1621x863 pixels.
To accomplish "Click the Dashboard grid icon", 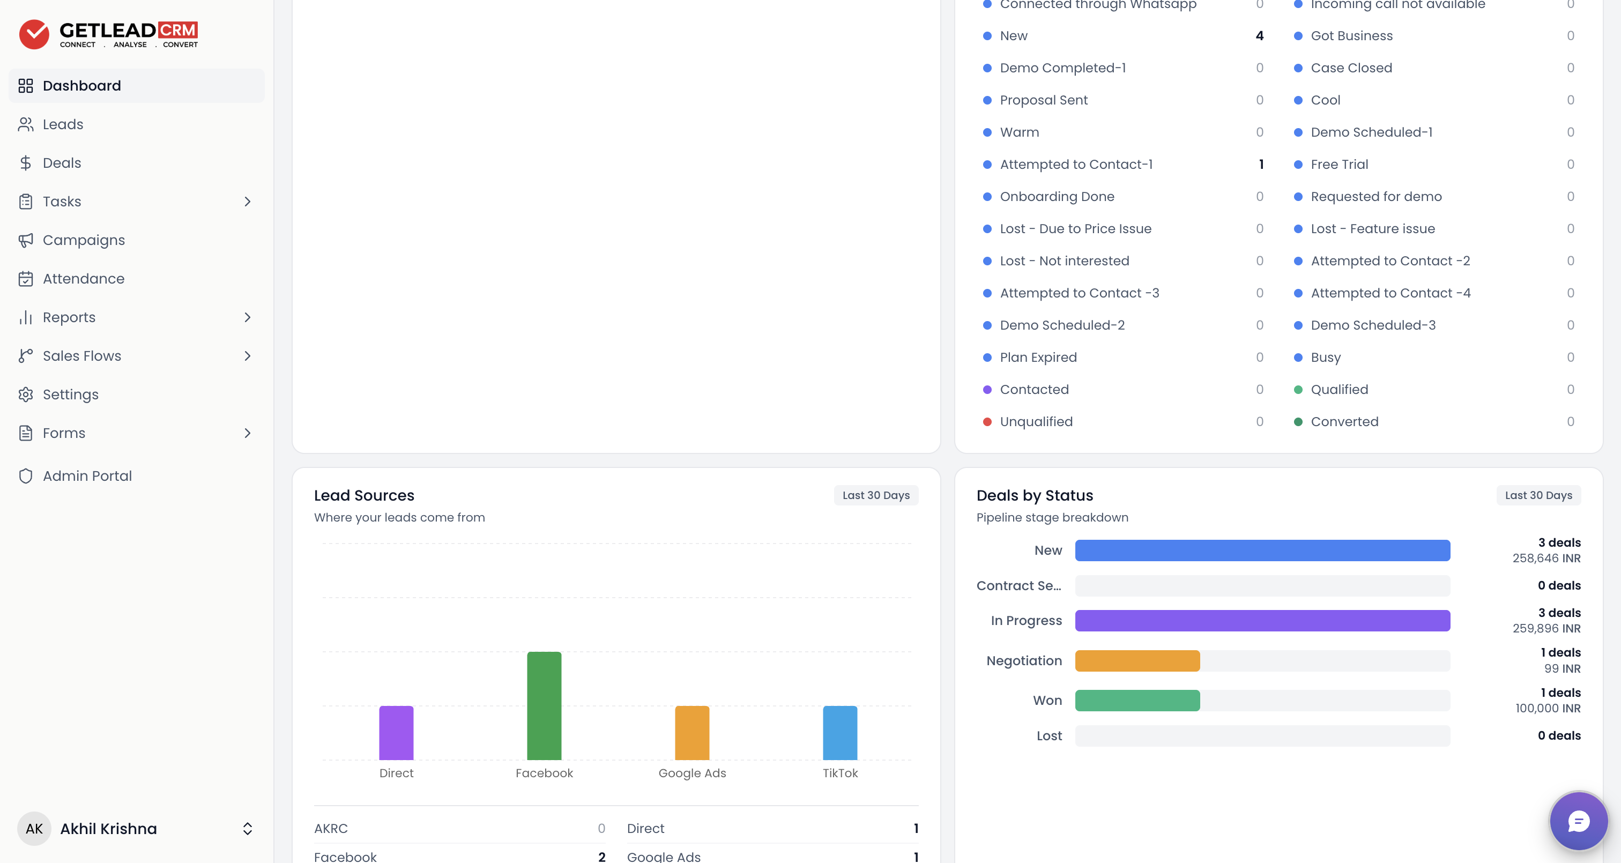I will pyautogui.click(x=25, y=86).
